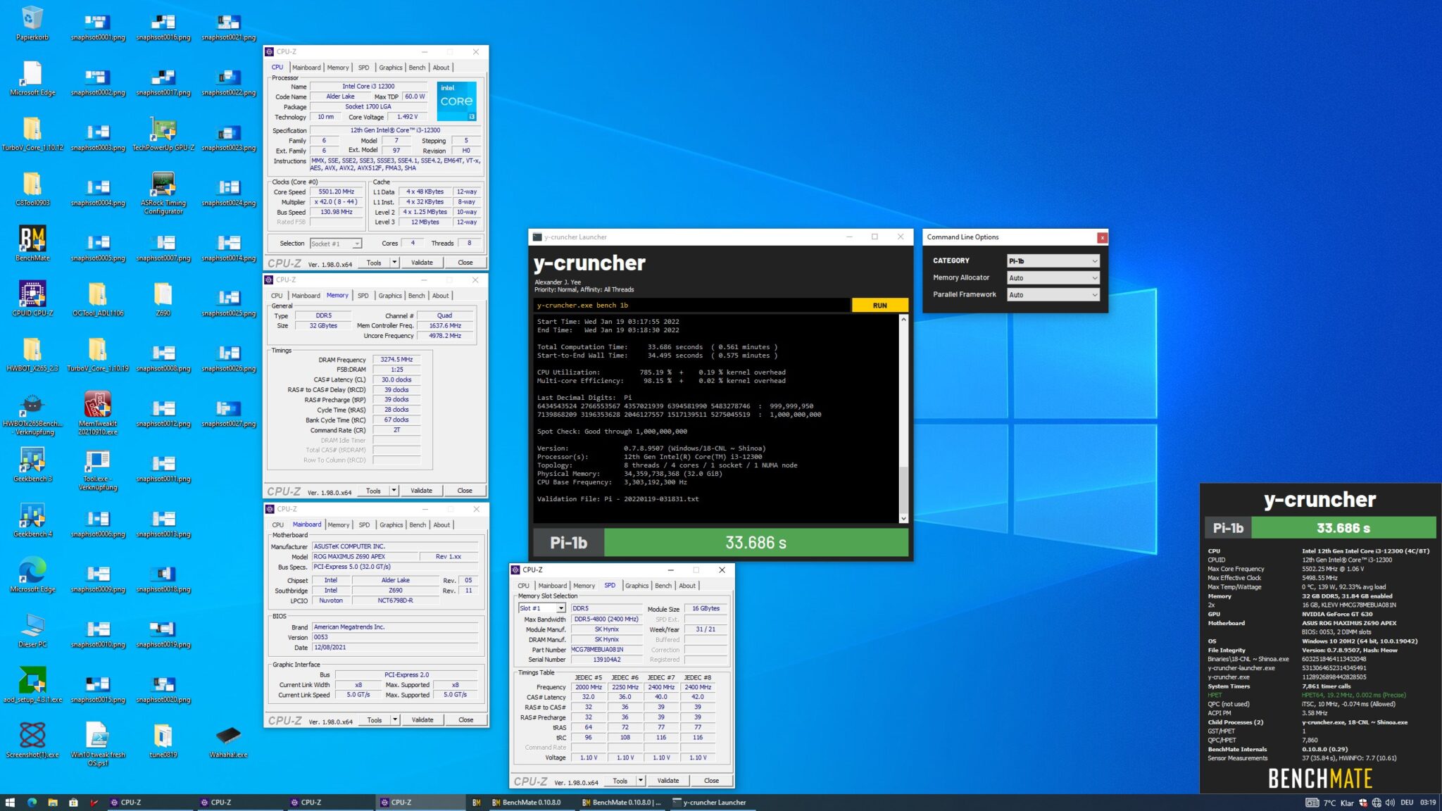Expand Tools arrow in CPU-Z Mainboard tab window
Image resolution: width=1442 pixels, height=811 pixels.
click(x=395, y=720)
